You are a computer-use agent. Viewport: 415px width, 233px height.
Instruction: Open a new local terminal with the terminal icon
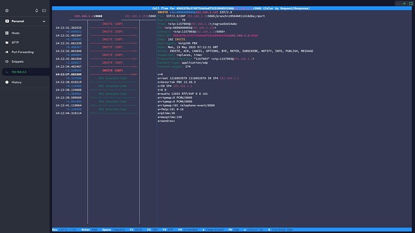(44, 11)
